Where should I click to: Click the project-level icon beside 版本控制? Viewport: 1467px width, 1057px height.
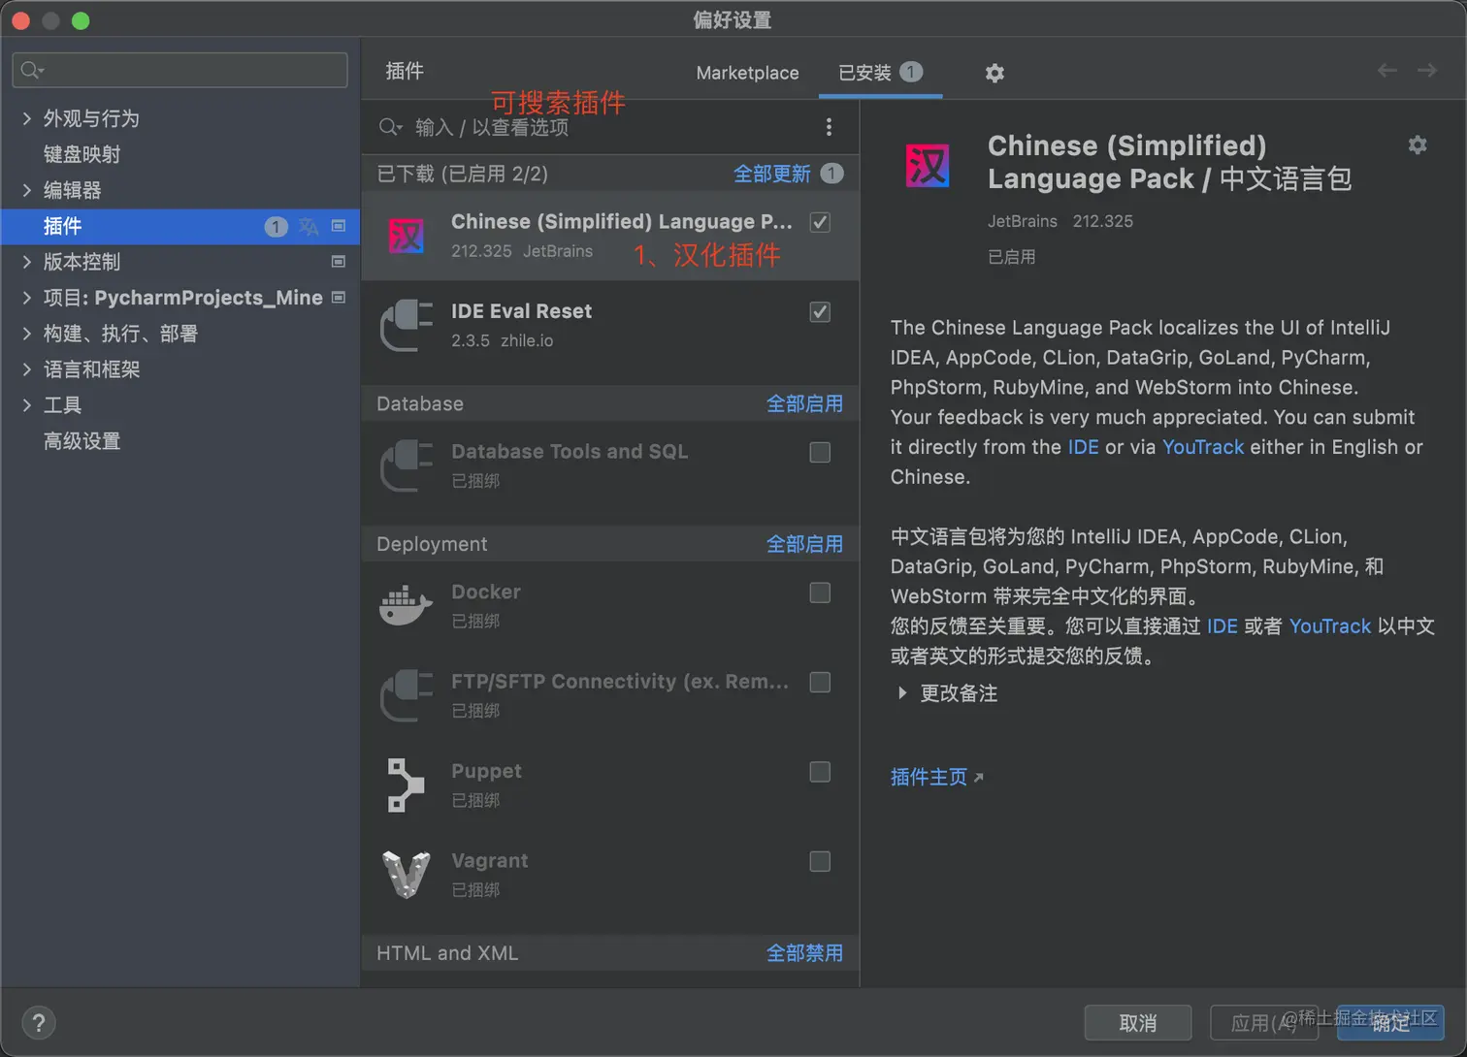pyautogui.click(x=339, y=262)
